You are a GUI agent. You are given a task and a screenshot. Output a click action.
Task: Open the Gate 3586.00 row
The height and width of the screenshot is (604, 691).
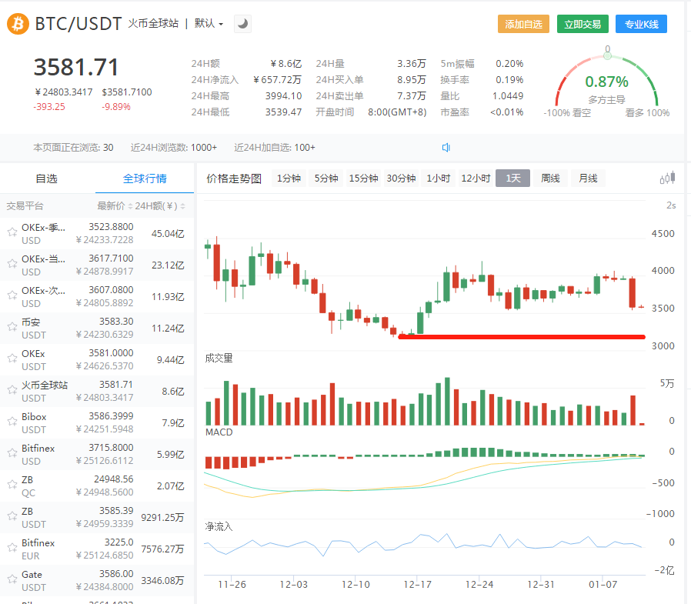[x=97, y=580]
